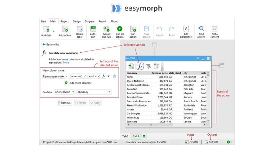This screenshot has width=274, height=154.
Task: Click the company column header
Action: pos(139,73)
